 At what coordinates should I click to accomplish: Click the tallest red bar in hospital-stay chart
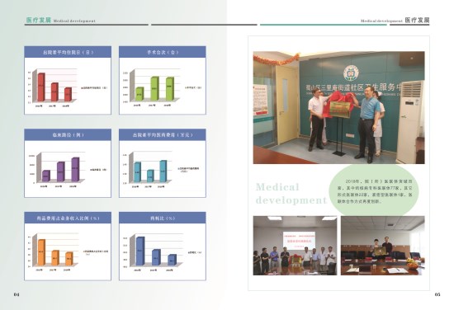tap(41, 87)
